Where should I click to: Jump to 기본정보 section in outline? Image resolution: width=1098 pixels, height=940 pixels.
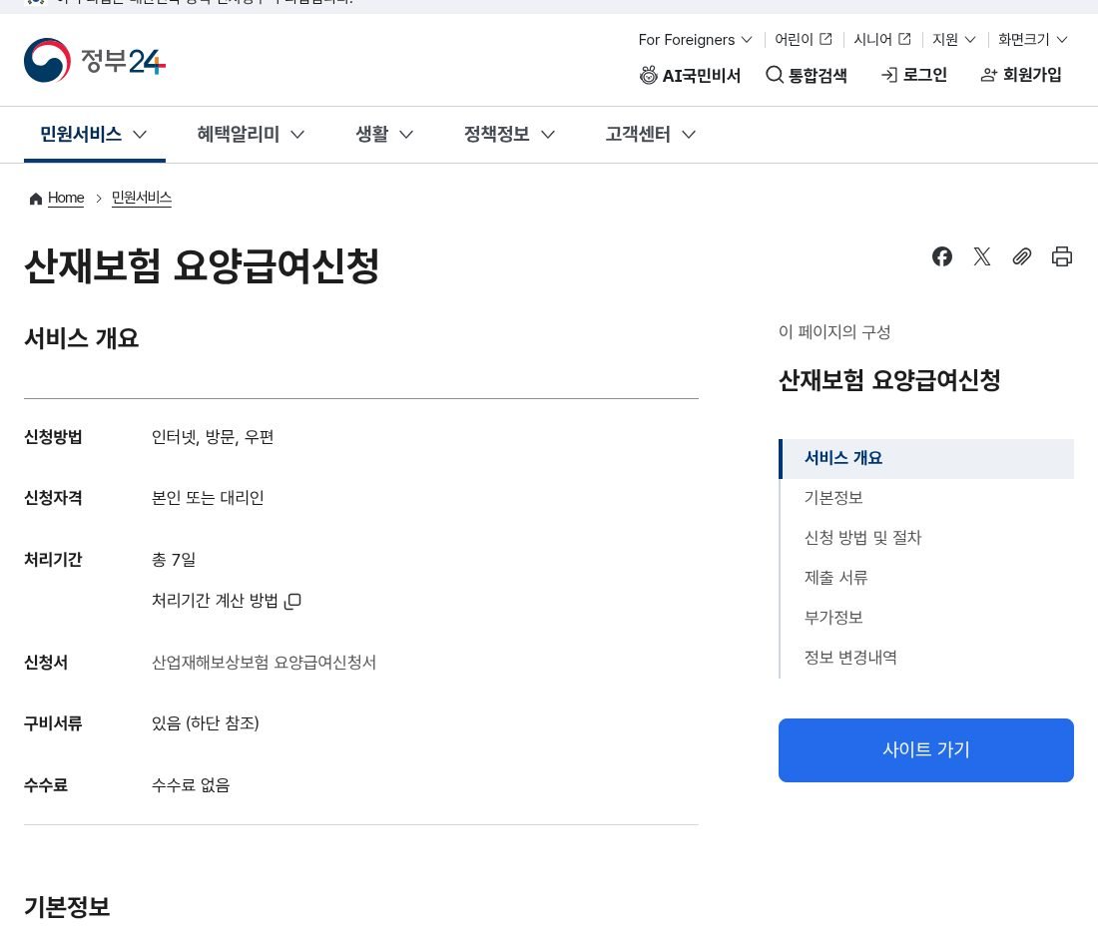coord(833,498)
